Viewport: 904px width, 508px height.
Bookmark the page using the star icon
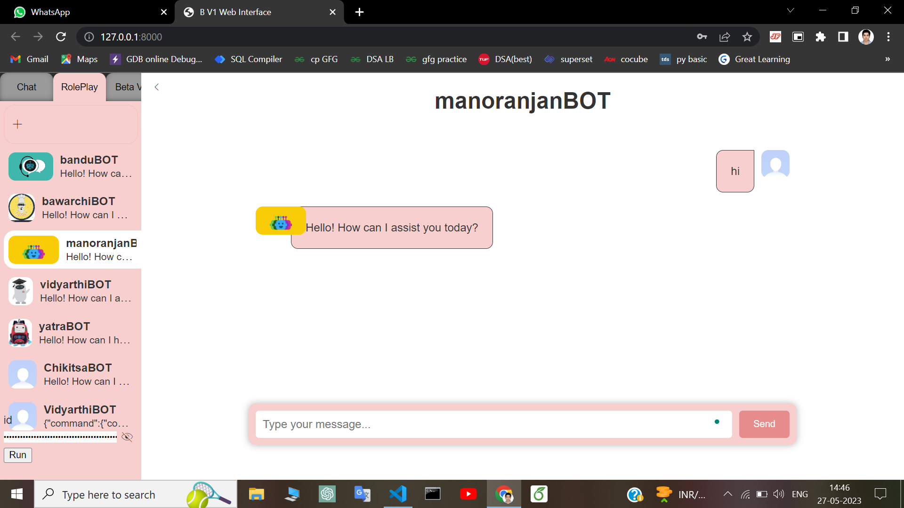point(747,37)
